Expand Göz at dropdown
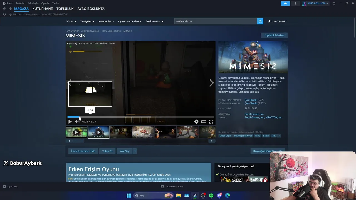 [x=71, y=21]
